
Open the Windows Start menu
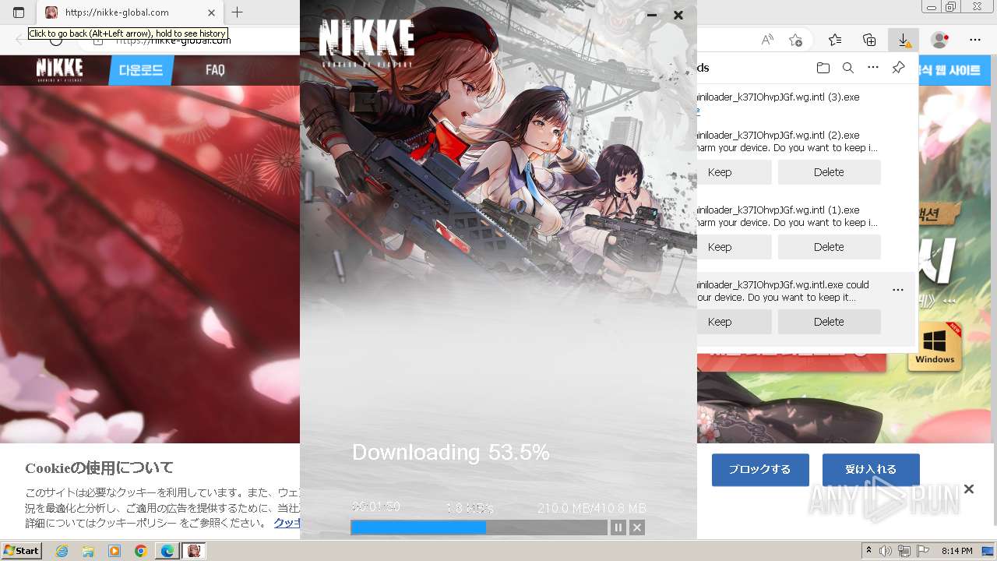pos(21,551)
